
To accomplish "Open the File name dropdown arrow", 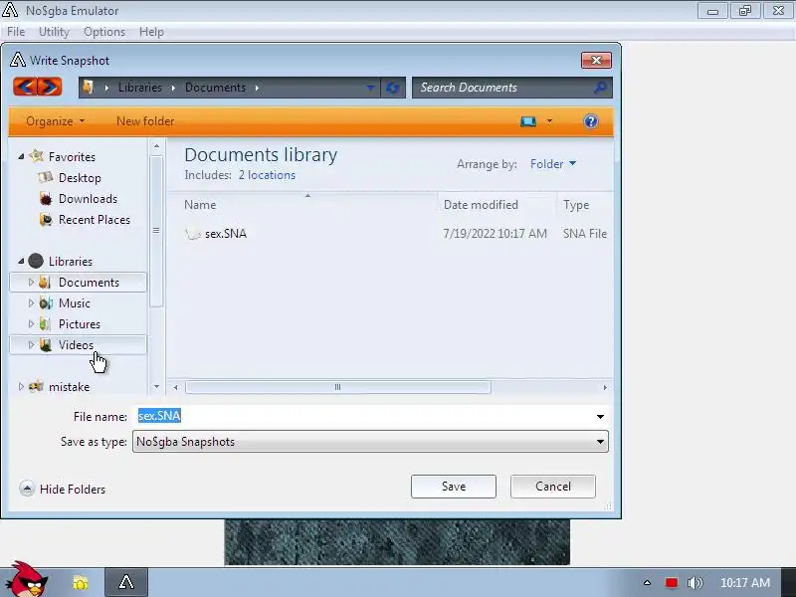I will point(600,416).
